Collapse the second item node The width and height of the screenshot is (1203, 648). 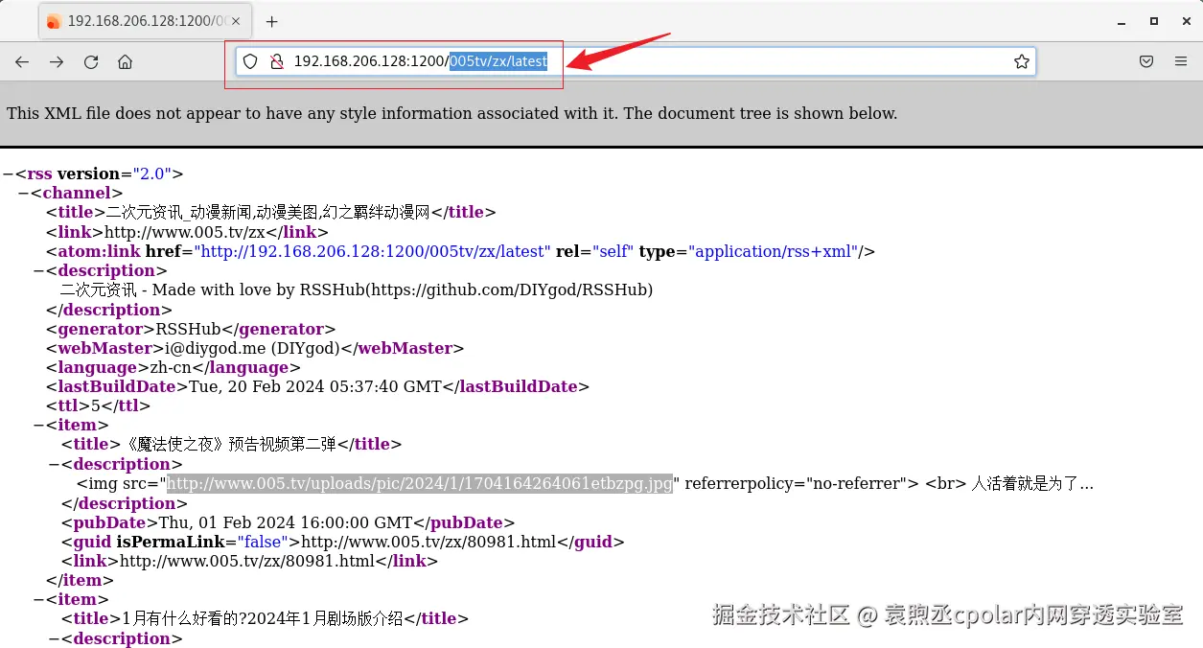click(x=38, y=600)
